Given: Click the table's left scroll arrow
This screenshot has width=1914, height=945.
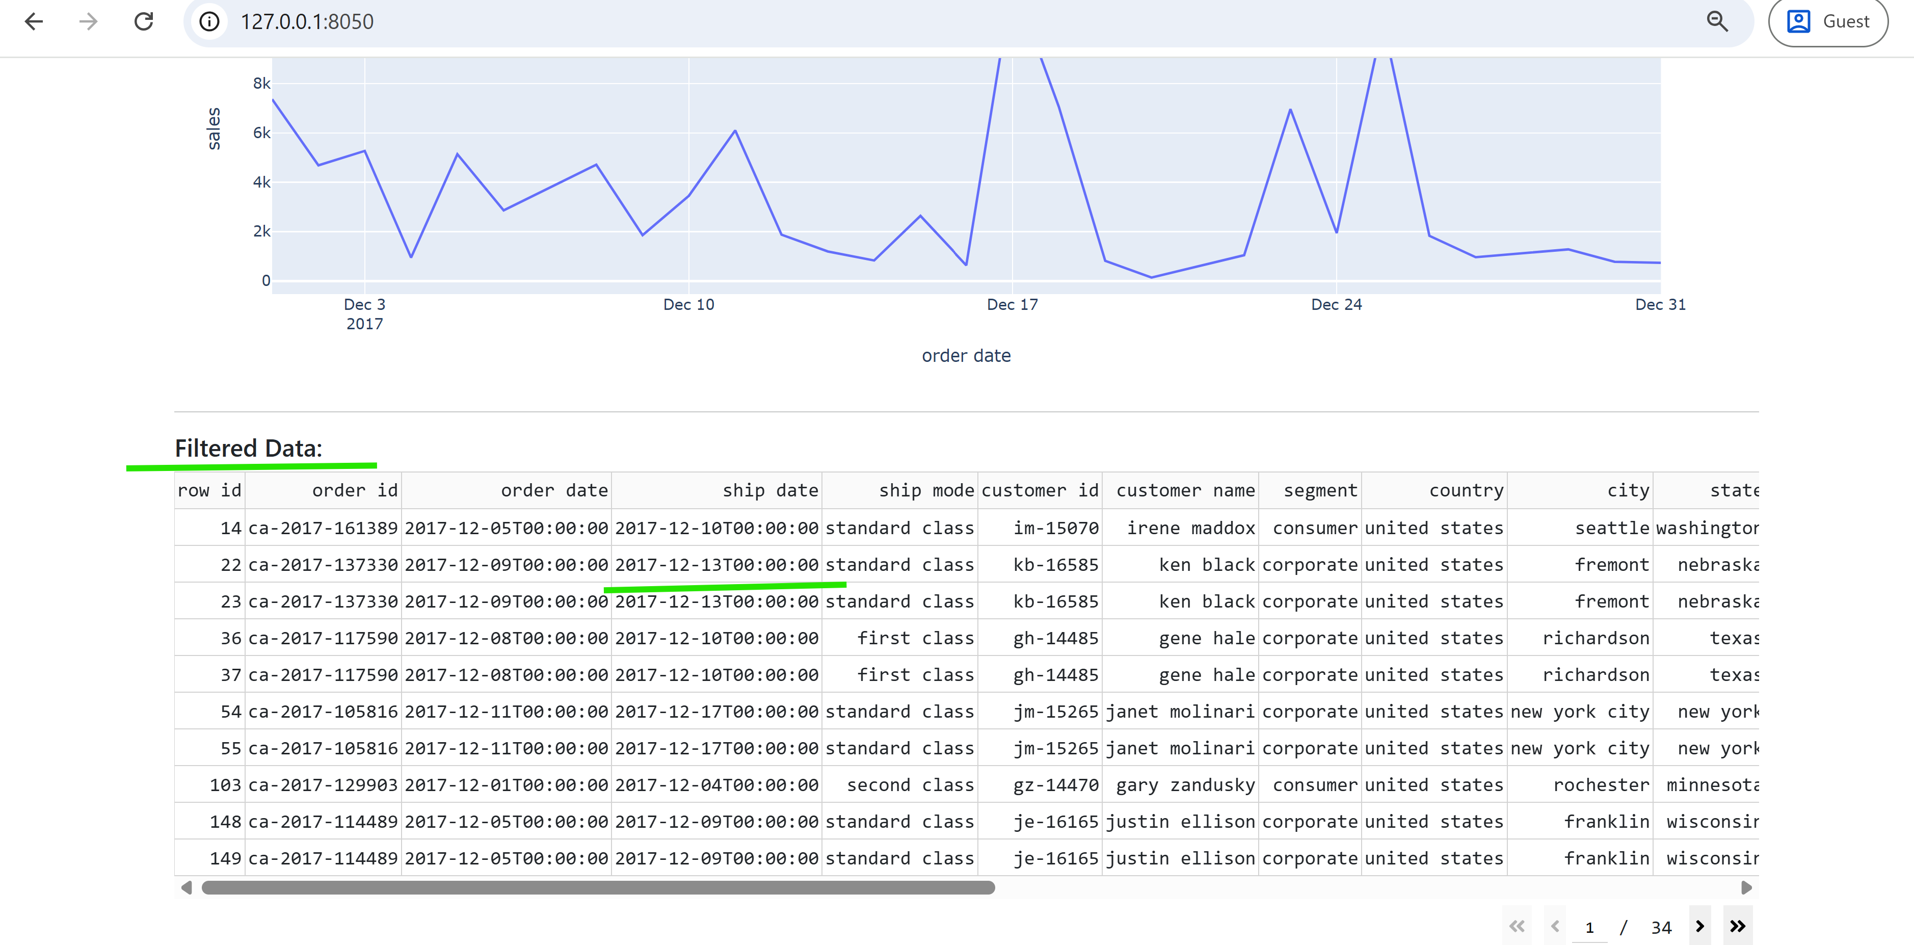Looking at the screenshot, I should (187, 888).
